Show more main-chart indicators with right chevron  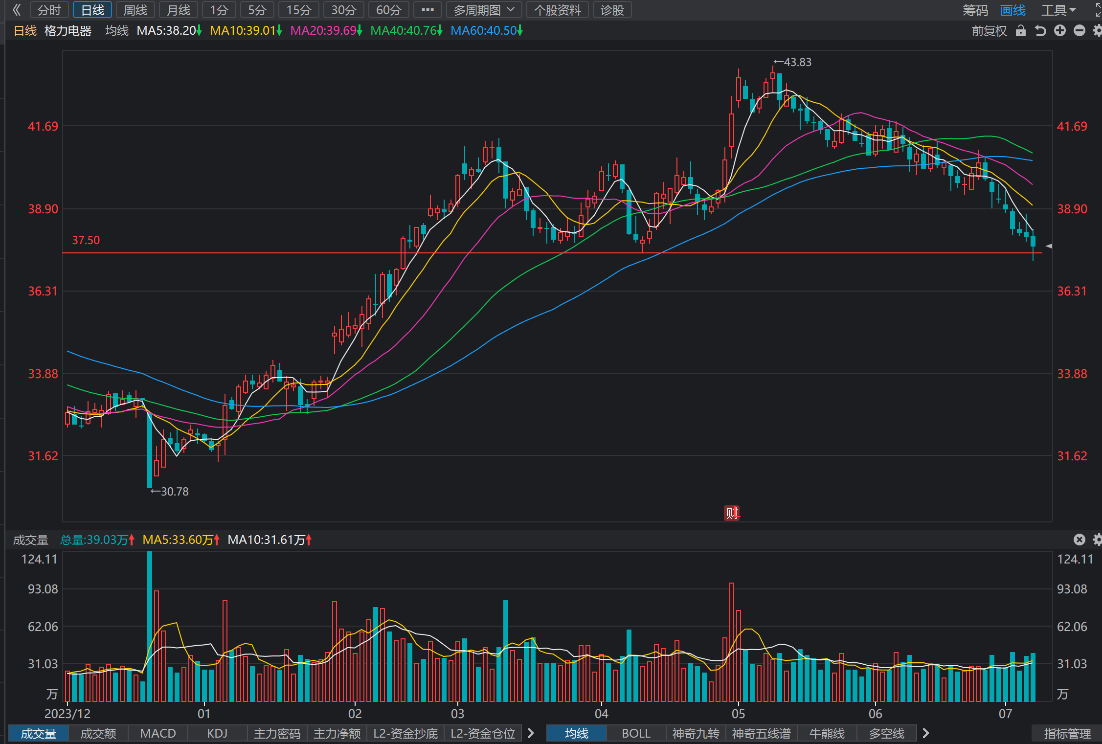click(x=925, y=733)
